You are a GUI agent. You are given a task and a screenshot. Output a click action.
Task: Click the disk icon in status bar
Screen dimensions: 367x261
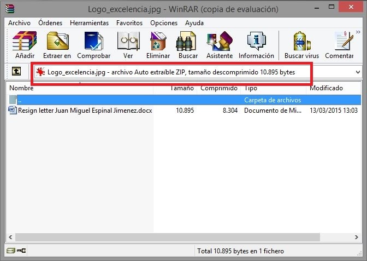click(x=11, y=251)
